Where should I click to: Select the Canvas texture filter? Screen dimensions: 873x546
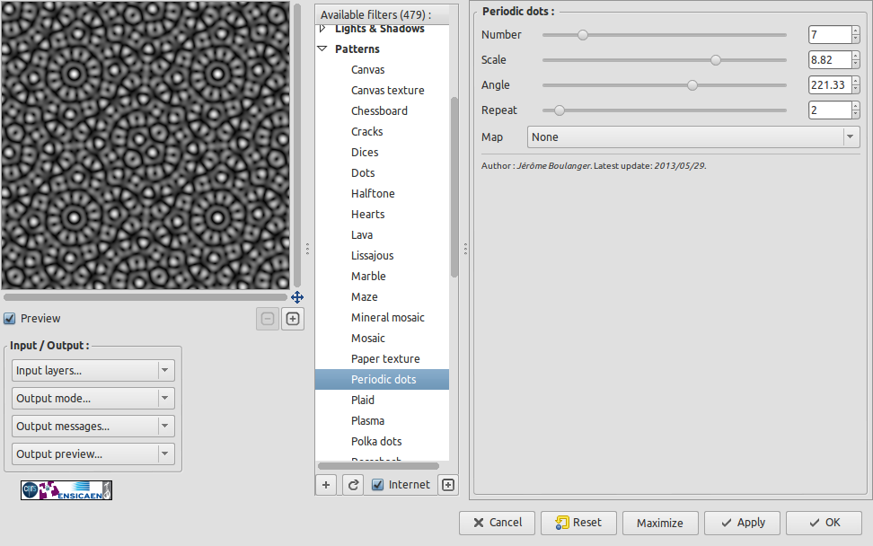click(x=387, y=90)
